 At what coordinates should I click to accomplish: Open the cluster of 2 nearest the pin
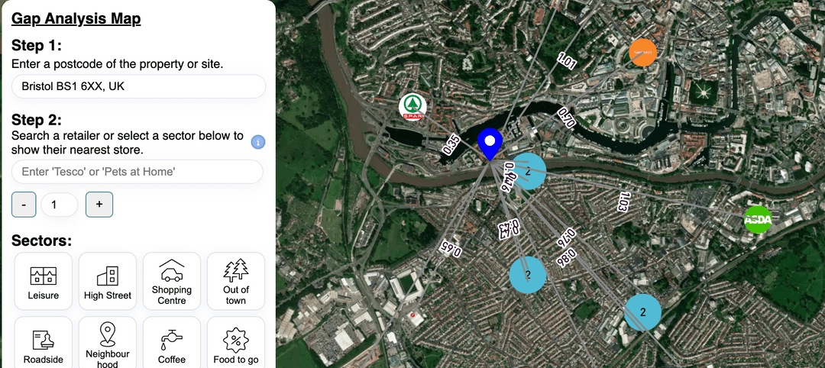point(529,171)
